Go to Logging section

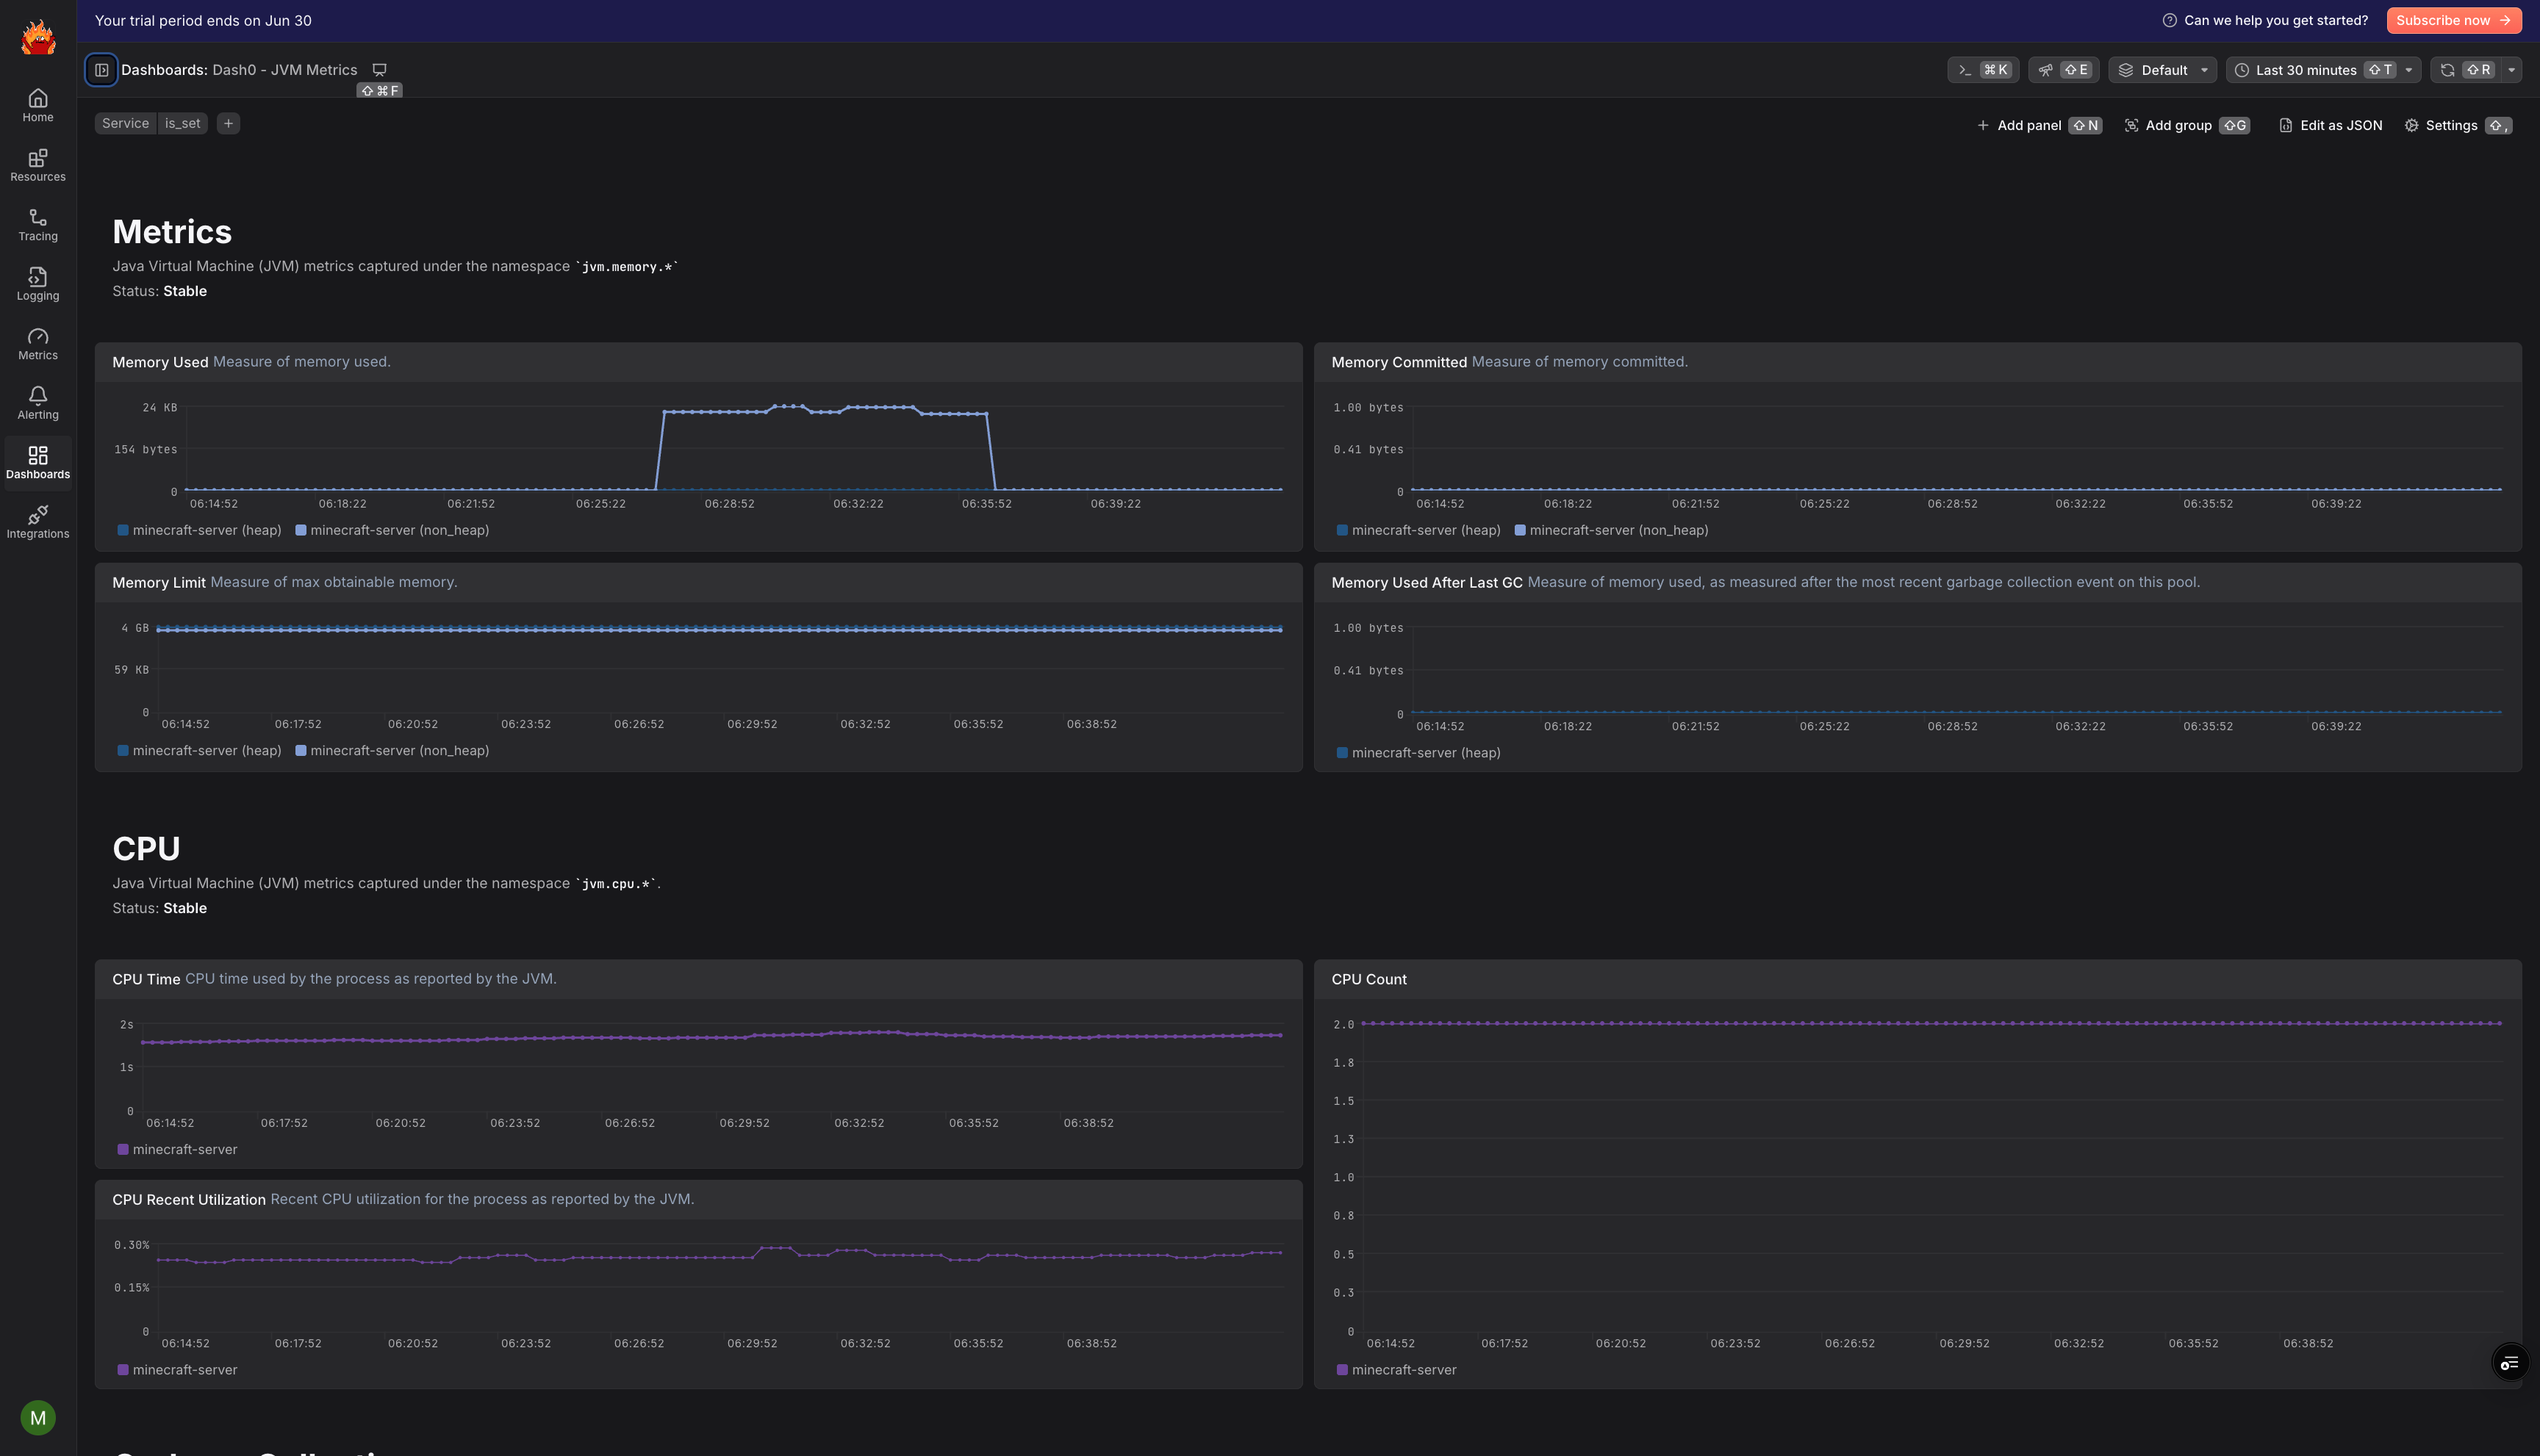[x=38, y=284]
